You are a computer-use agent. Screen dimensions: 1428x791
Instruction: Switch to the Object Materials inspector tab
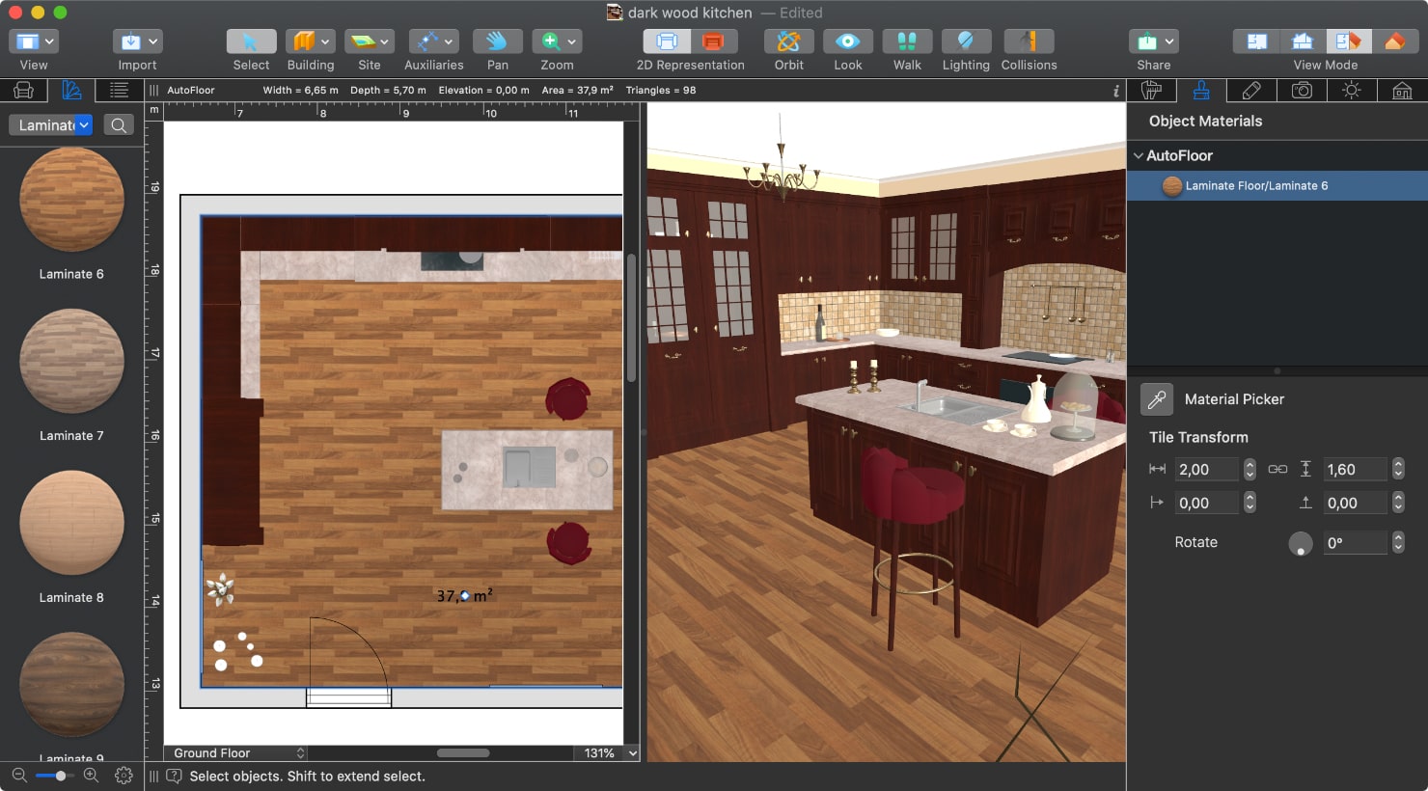click(1201, 90)
